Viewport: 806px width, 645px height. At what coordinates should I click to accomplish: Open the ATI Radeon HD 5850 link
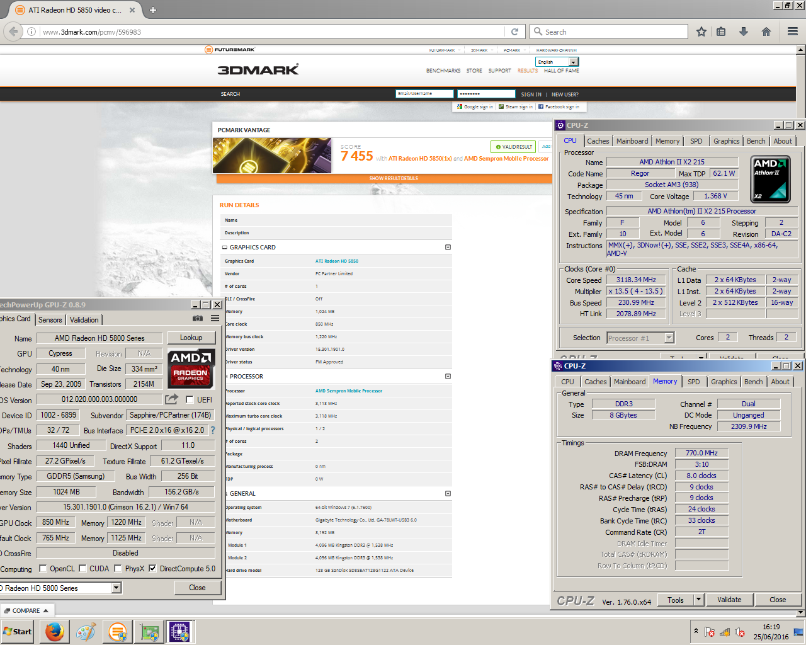(x=336, y=261)
